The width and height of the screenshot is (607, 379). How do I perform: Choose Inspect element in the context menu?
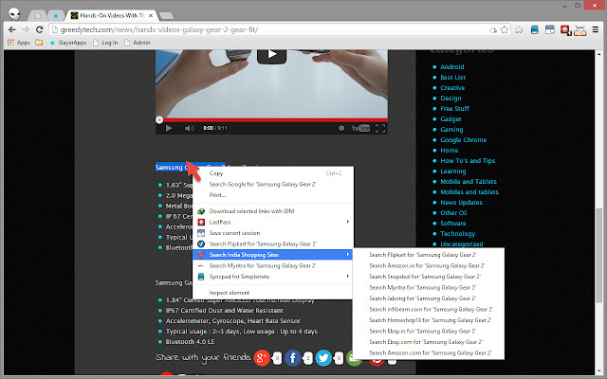273,293
